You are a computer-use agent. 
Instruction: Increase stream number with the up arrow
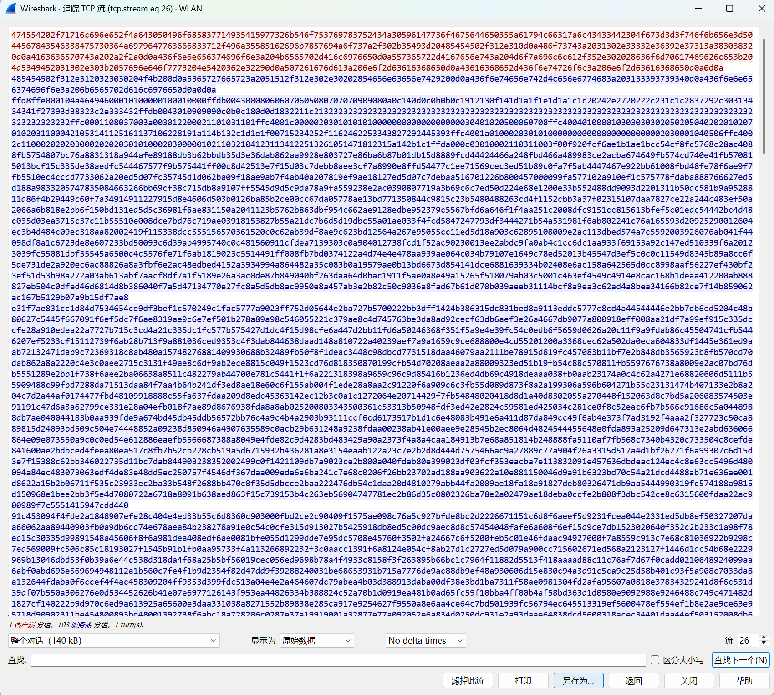(x=764, y=638)
